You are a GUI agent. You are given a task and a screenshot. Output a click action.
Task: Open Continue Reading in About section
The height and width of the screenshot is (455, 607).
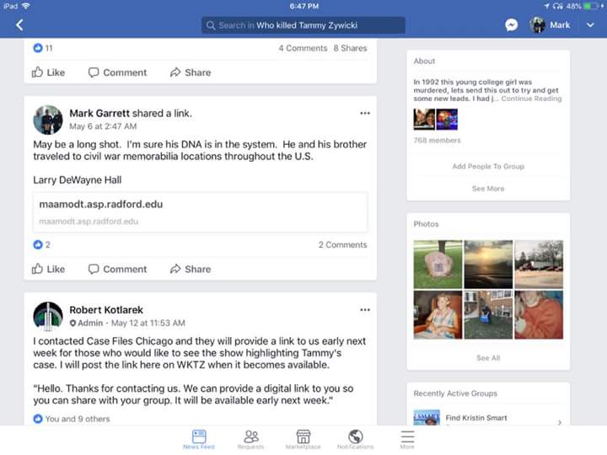pyautogui.click(x=531, y=99)
